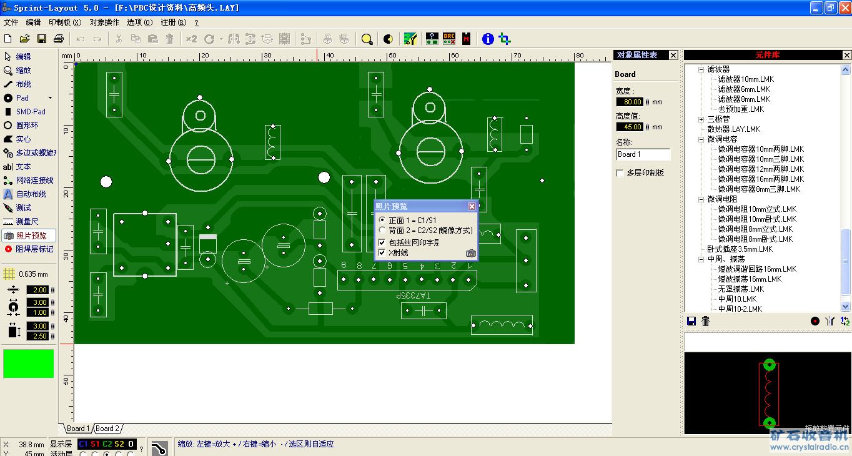This screenshot has width=852, height=456.
Task: Click the 宽度 80.00 value field
Action: tap(630, 102)
